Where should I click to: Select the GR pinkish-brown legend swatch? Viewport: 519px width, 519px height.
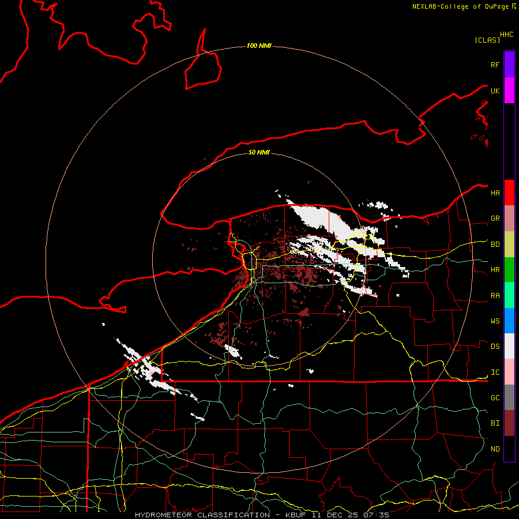(x=509, y=219)
